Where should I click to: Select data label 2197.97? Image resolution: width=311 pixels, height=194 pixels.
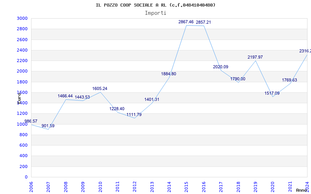(255, 57)
